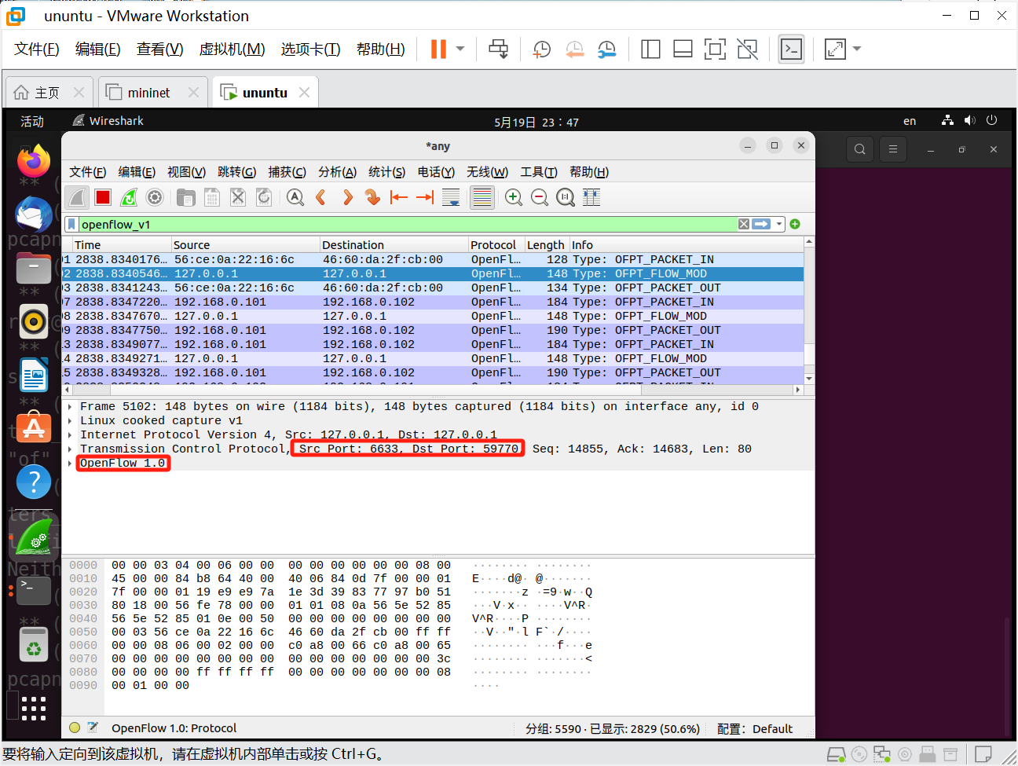Toggle VMware thumbnail bar view
The height and width of the screenshot is (766, 1018).
(683, 49)
